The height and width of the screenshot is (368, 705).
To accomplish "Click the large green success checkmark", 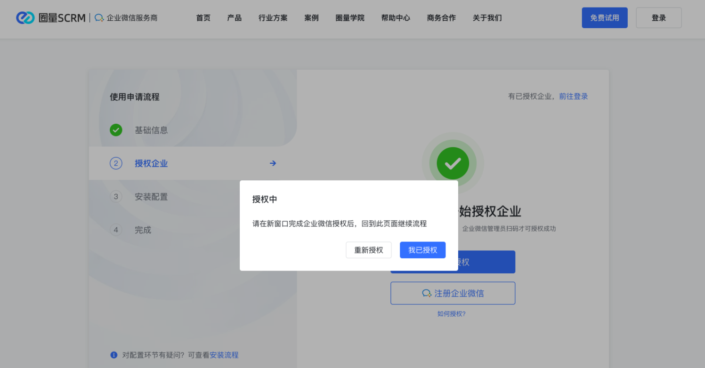I will [453, 163].
